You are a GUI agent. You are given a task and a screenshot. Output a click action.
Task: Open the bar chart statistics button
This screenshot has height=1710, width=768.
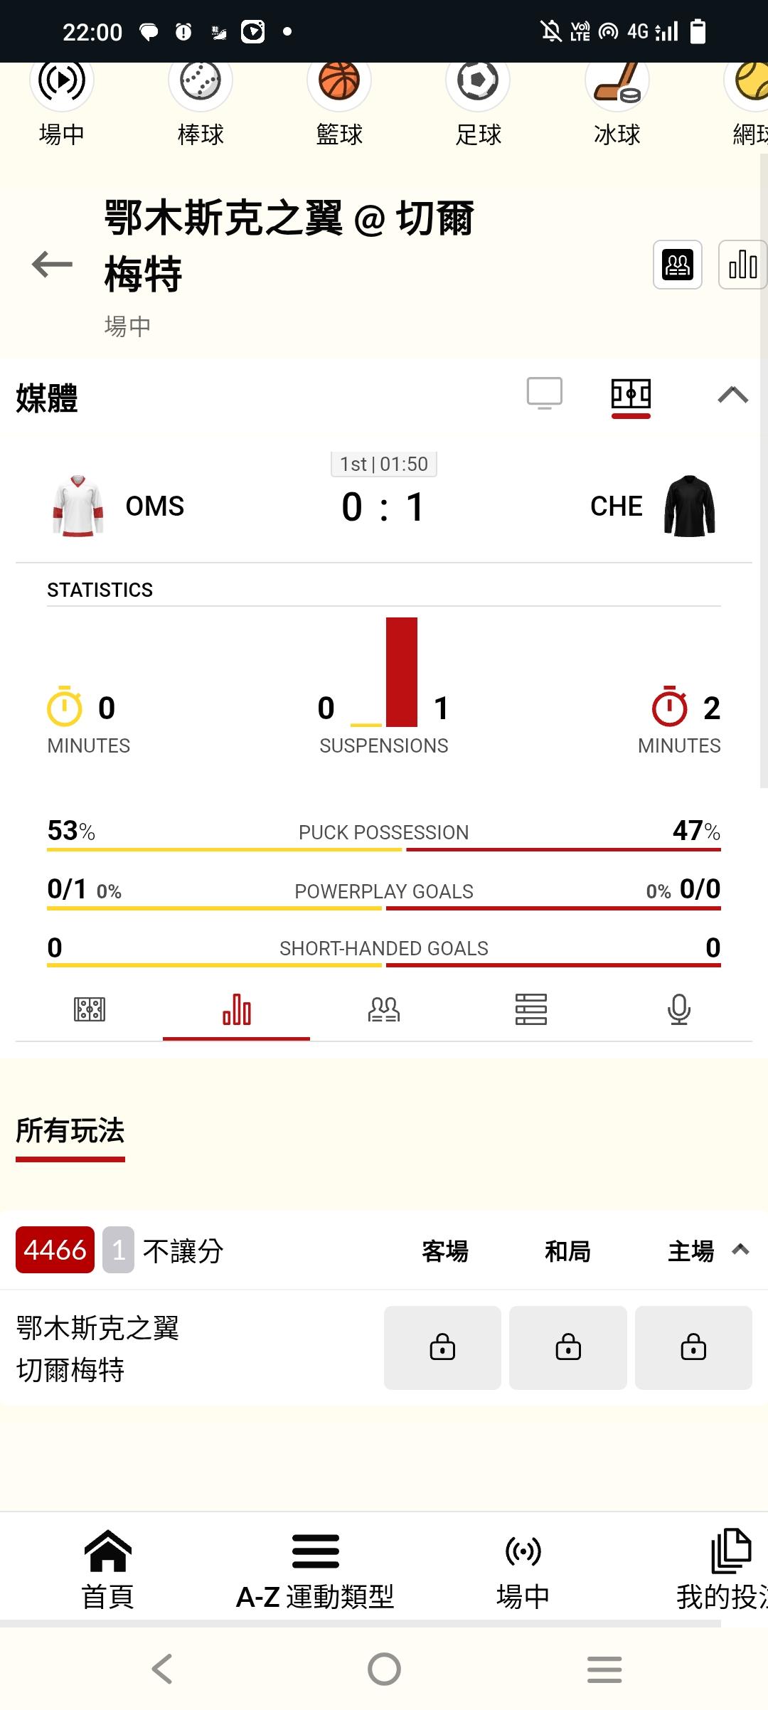tap(742, 265)
